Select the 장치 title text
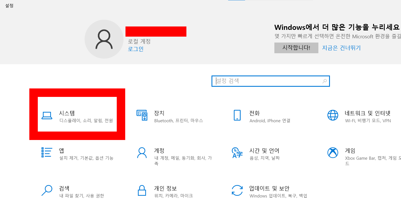Viewport: 401px width, 209px height. tap(159, 113)
